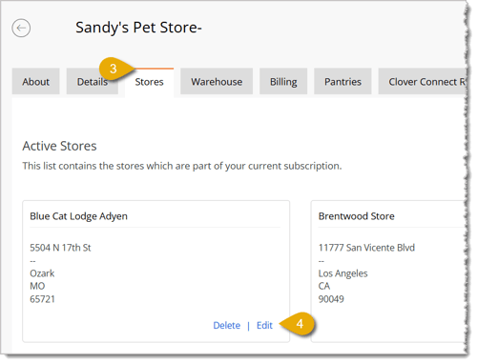Switch to the Details tab
477x363 pixels.
(x=93, y=82)
